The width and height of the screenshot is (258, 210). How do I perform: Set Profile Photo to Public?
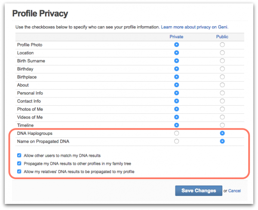tap(222, 45)
